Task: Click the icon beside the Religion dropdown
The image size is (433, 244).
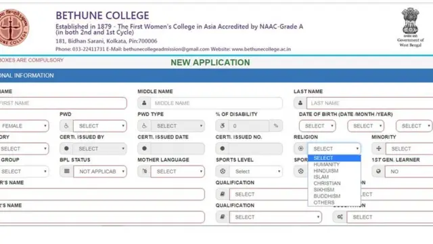Action: point(300,148)
